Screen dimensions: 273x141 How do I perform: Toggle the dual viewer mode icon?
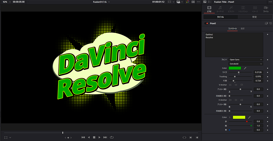click(x=193, y=2)
